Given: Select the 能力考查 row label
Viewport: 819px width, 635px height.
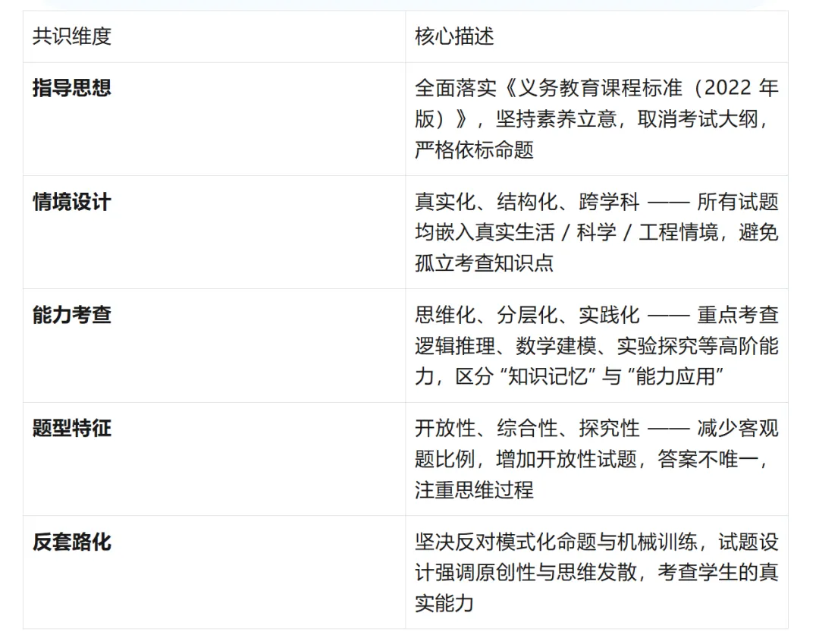Looking at the screenshot, I should [70, 314].
